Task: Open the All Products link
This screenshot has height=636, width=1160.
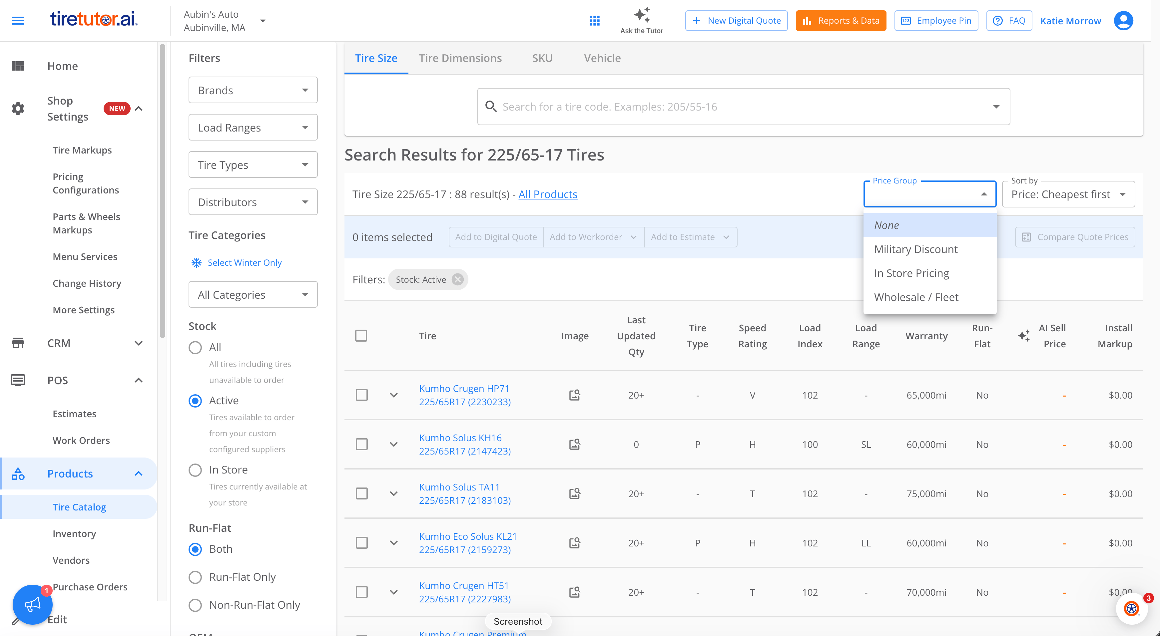Action: [548, 194]
